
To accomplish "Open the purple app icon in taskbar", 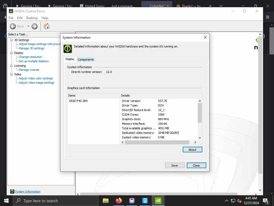I will pyautogui.click(x=132, y=201).
